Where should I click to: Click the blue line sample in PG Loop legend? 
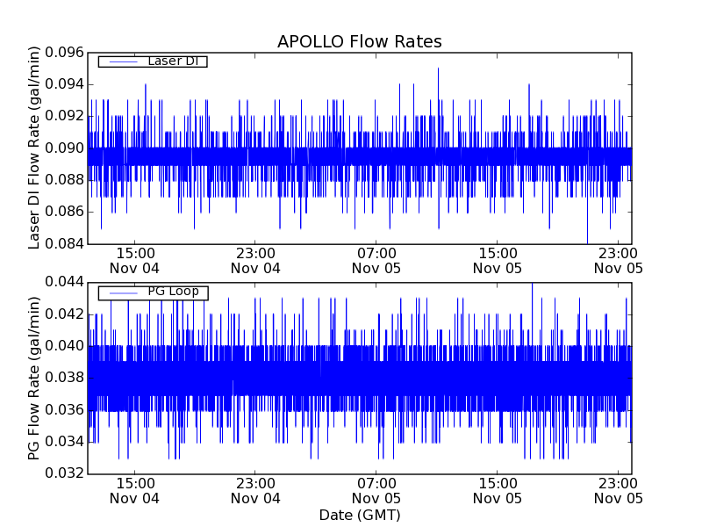pyautogui.click(x=122, y=292)
